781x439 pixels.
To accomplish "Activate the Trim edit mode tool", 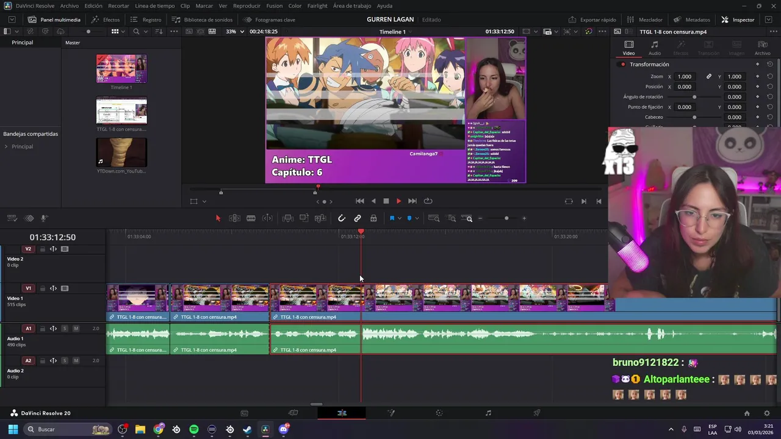I will (x=234, y=218).
